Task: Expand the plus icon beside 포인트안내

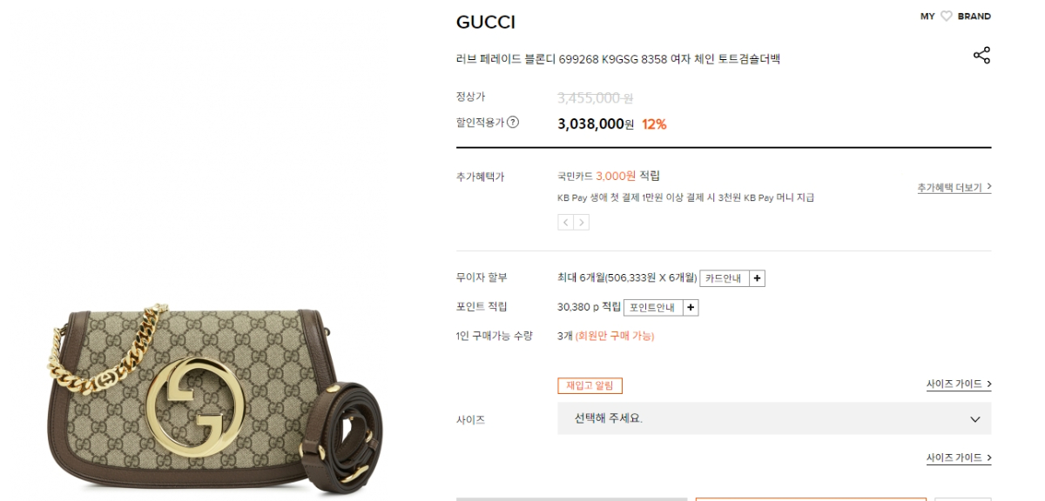Action: (x=690, y=307)
